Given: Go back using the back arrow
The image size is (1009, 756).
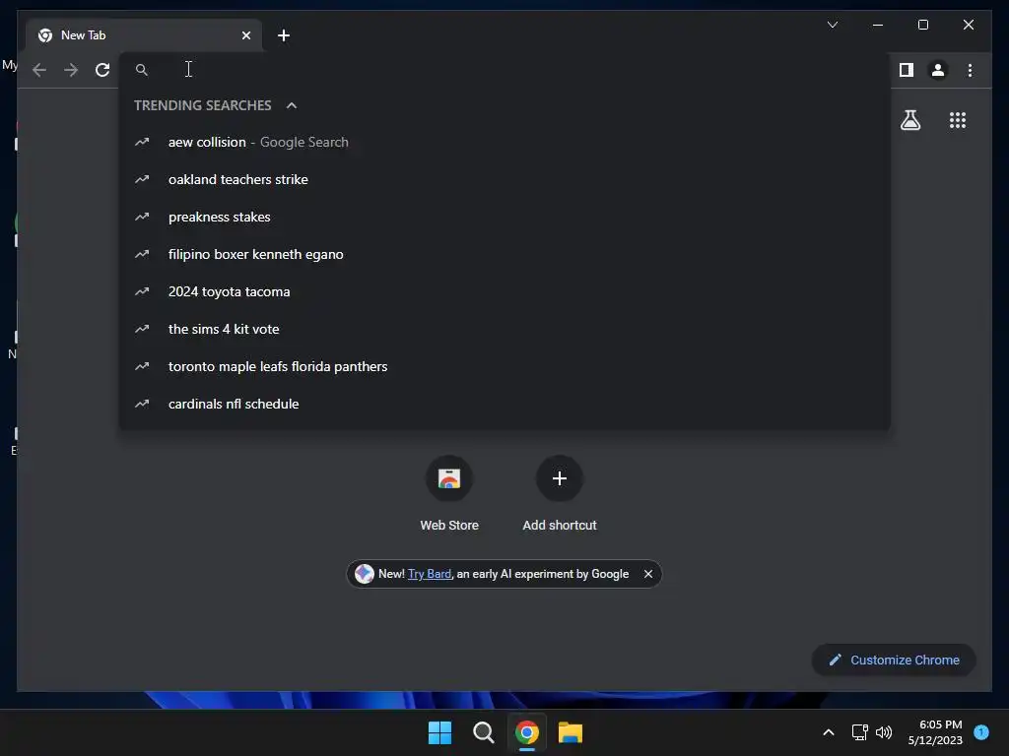Looking at the screenshot, I should pyautogui.click(x=39, y=70).
